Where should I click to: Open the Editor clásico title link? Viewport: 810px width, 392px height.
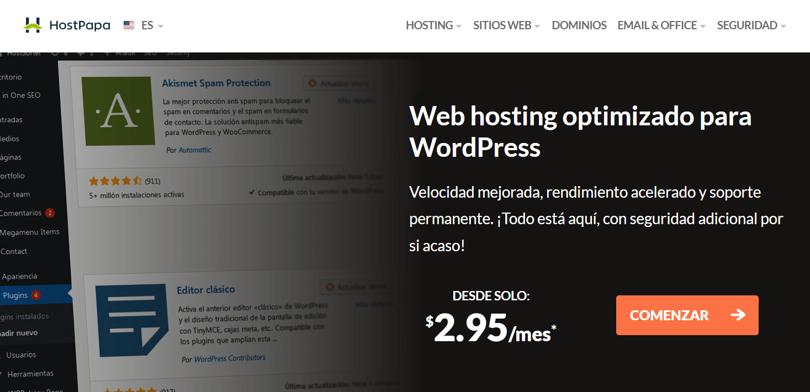[x=205, y=289]
